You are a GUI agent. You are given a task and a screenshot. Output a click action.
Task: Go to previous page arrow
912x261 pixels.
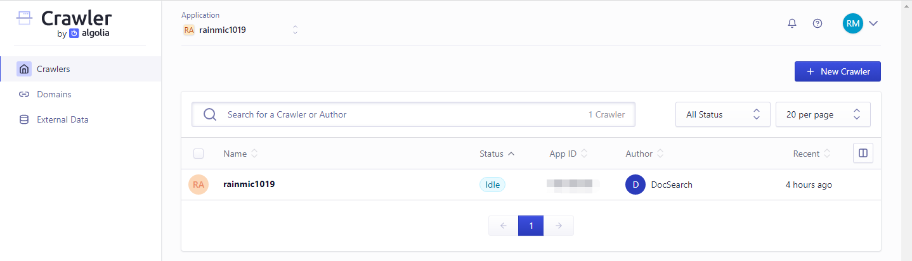point(504,226)
